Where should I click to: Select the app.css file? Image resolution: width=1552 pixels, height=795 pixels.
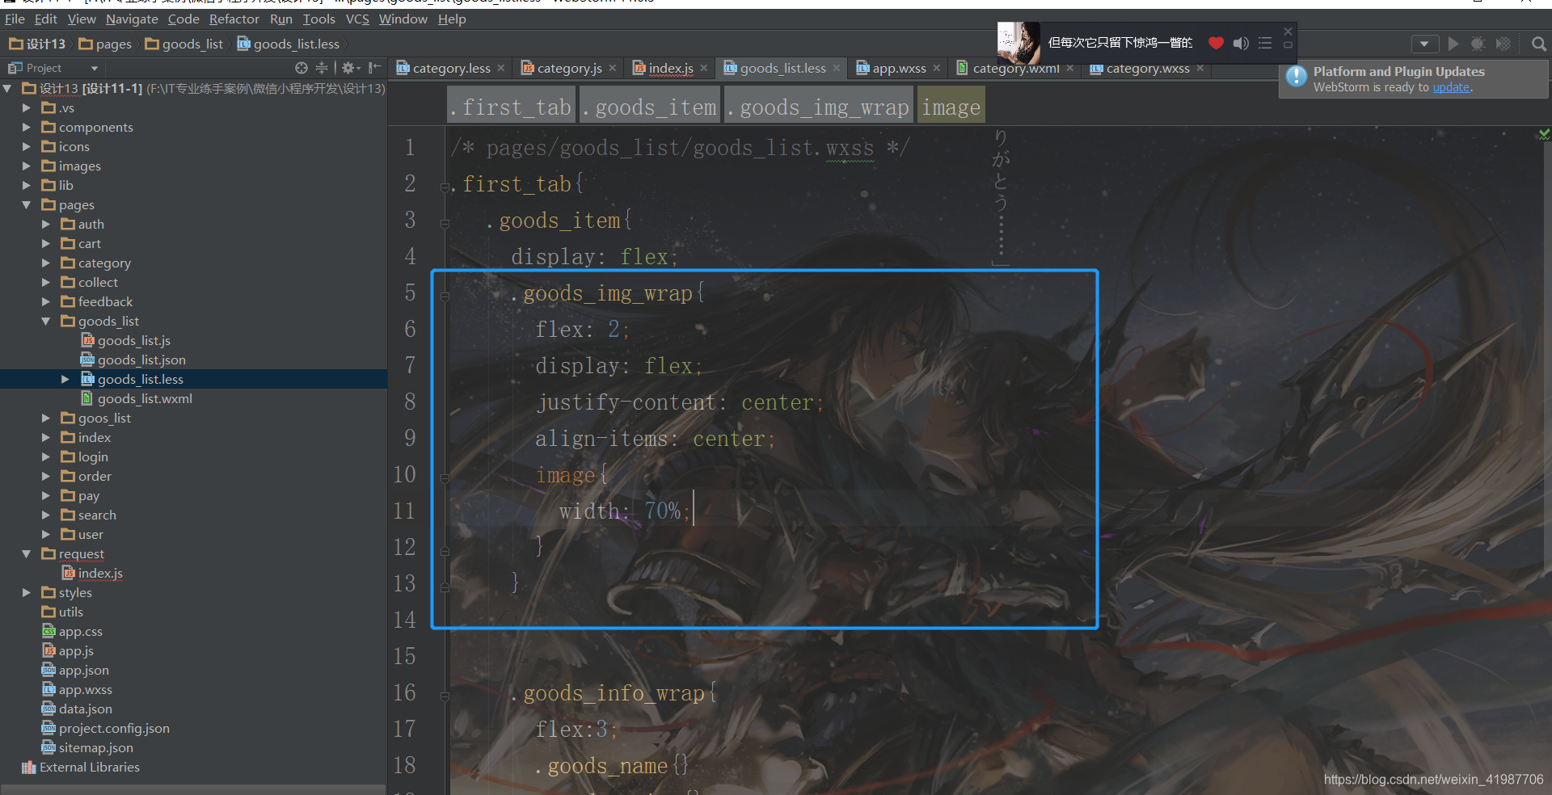pyautogui.click(x=80, y=631)
